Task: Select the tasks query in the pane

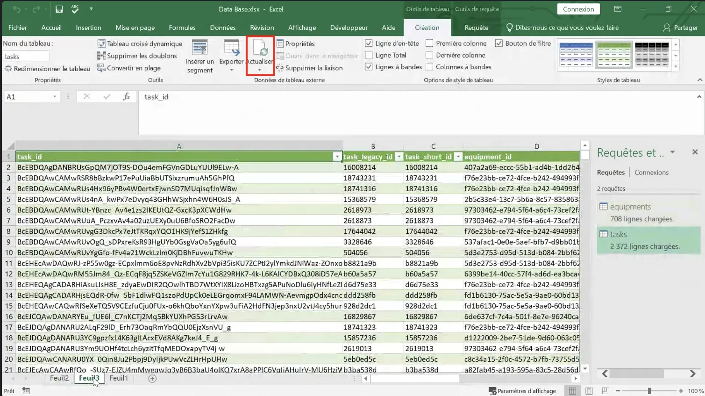Action: click(x=648, y=240)
